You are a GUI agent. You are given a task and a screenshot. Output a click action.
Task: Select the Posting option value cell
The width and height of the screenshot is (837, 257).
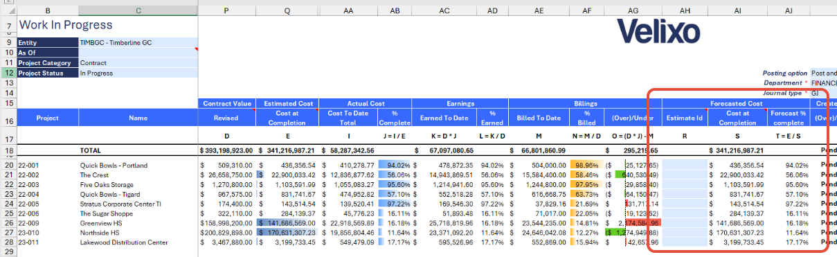click(x=823, y=73)
